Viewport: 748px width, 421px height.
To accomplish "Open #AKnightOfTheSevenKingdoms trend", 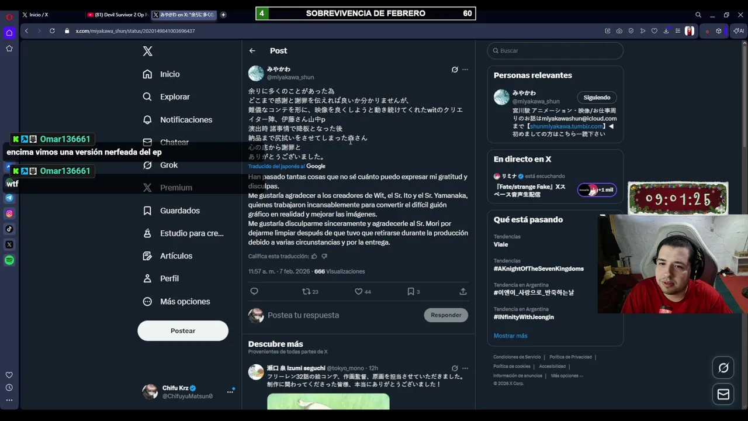I will (x=539, y=269).
